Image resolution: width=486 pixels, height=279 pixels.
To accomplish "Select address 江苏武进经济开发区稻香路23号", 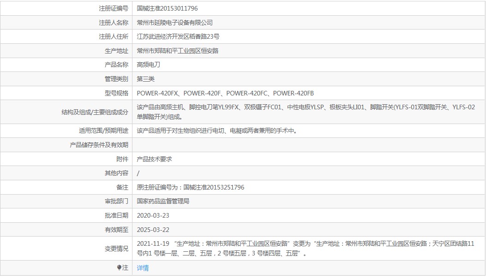I will (x=178, y=36).
